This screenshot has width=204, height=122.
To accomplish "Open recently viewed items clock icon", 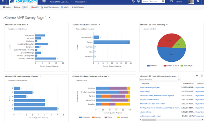I will point(133,1).
